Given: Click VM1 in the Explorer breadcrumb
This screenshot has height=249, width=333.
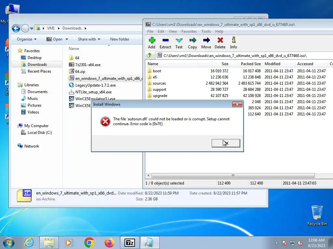Looking at the screenshot, I should click(x=51, y=28).
